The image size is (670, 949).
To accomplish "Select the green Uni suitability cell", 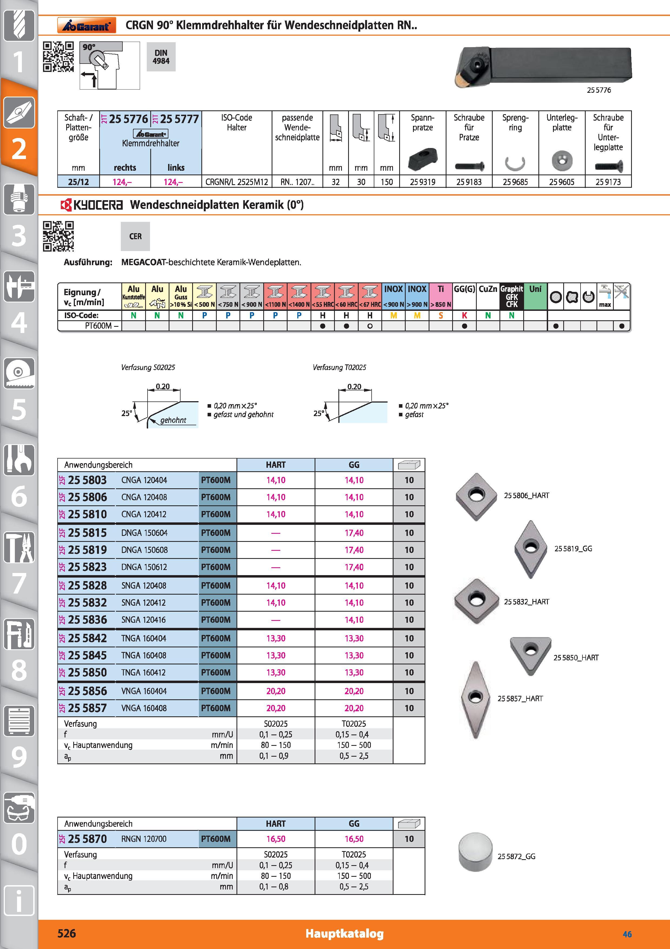I will tap(535, 296).
